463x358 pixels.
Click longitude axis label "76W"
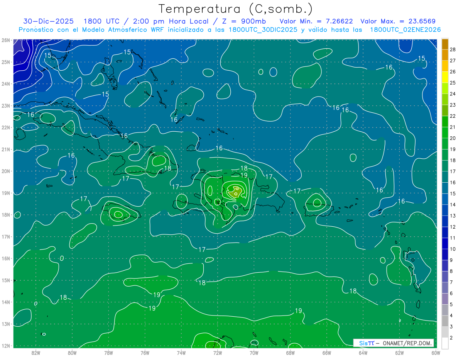click(145, 353)
